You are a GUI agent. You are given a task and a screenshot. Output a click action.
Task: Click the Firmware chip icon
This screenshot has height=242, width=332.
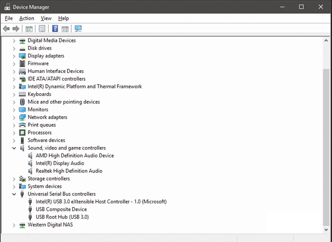pos(22,64)
